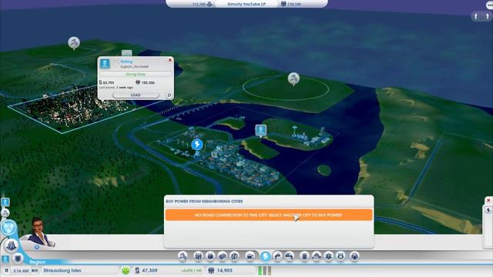Load the selected neighboring city
The height and width of the screenshot is (277, 493).
[136, 95]
